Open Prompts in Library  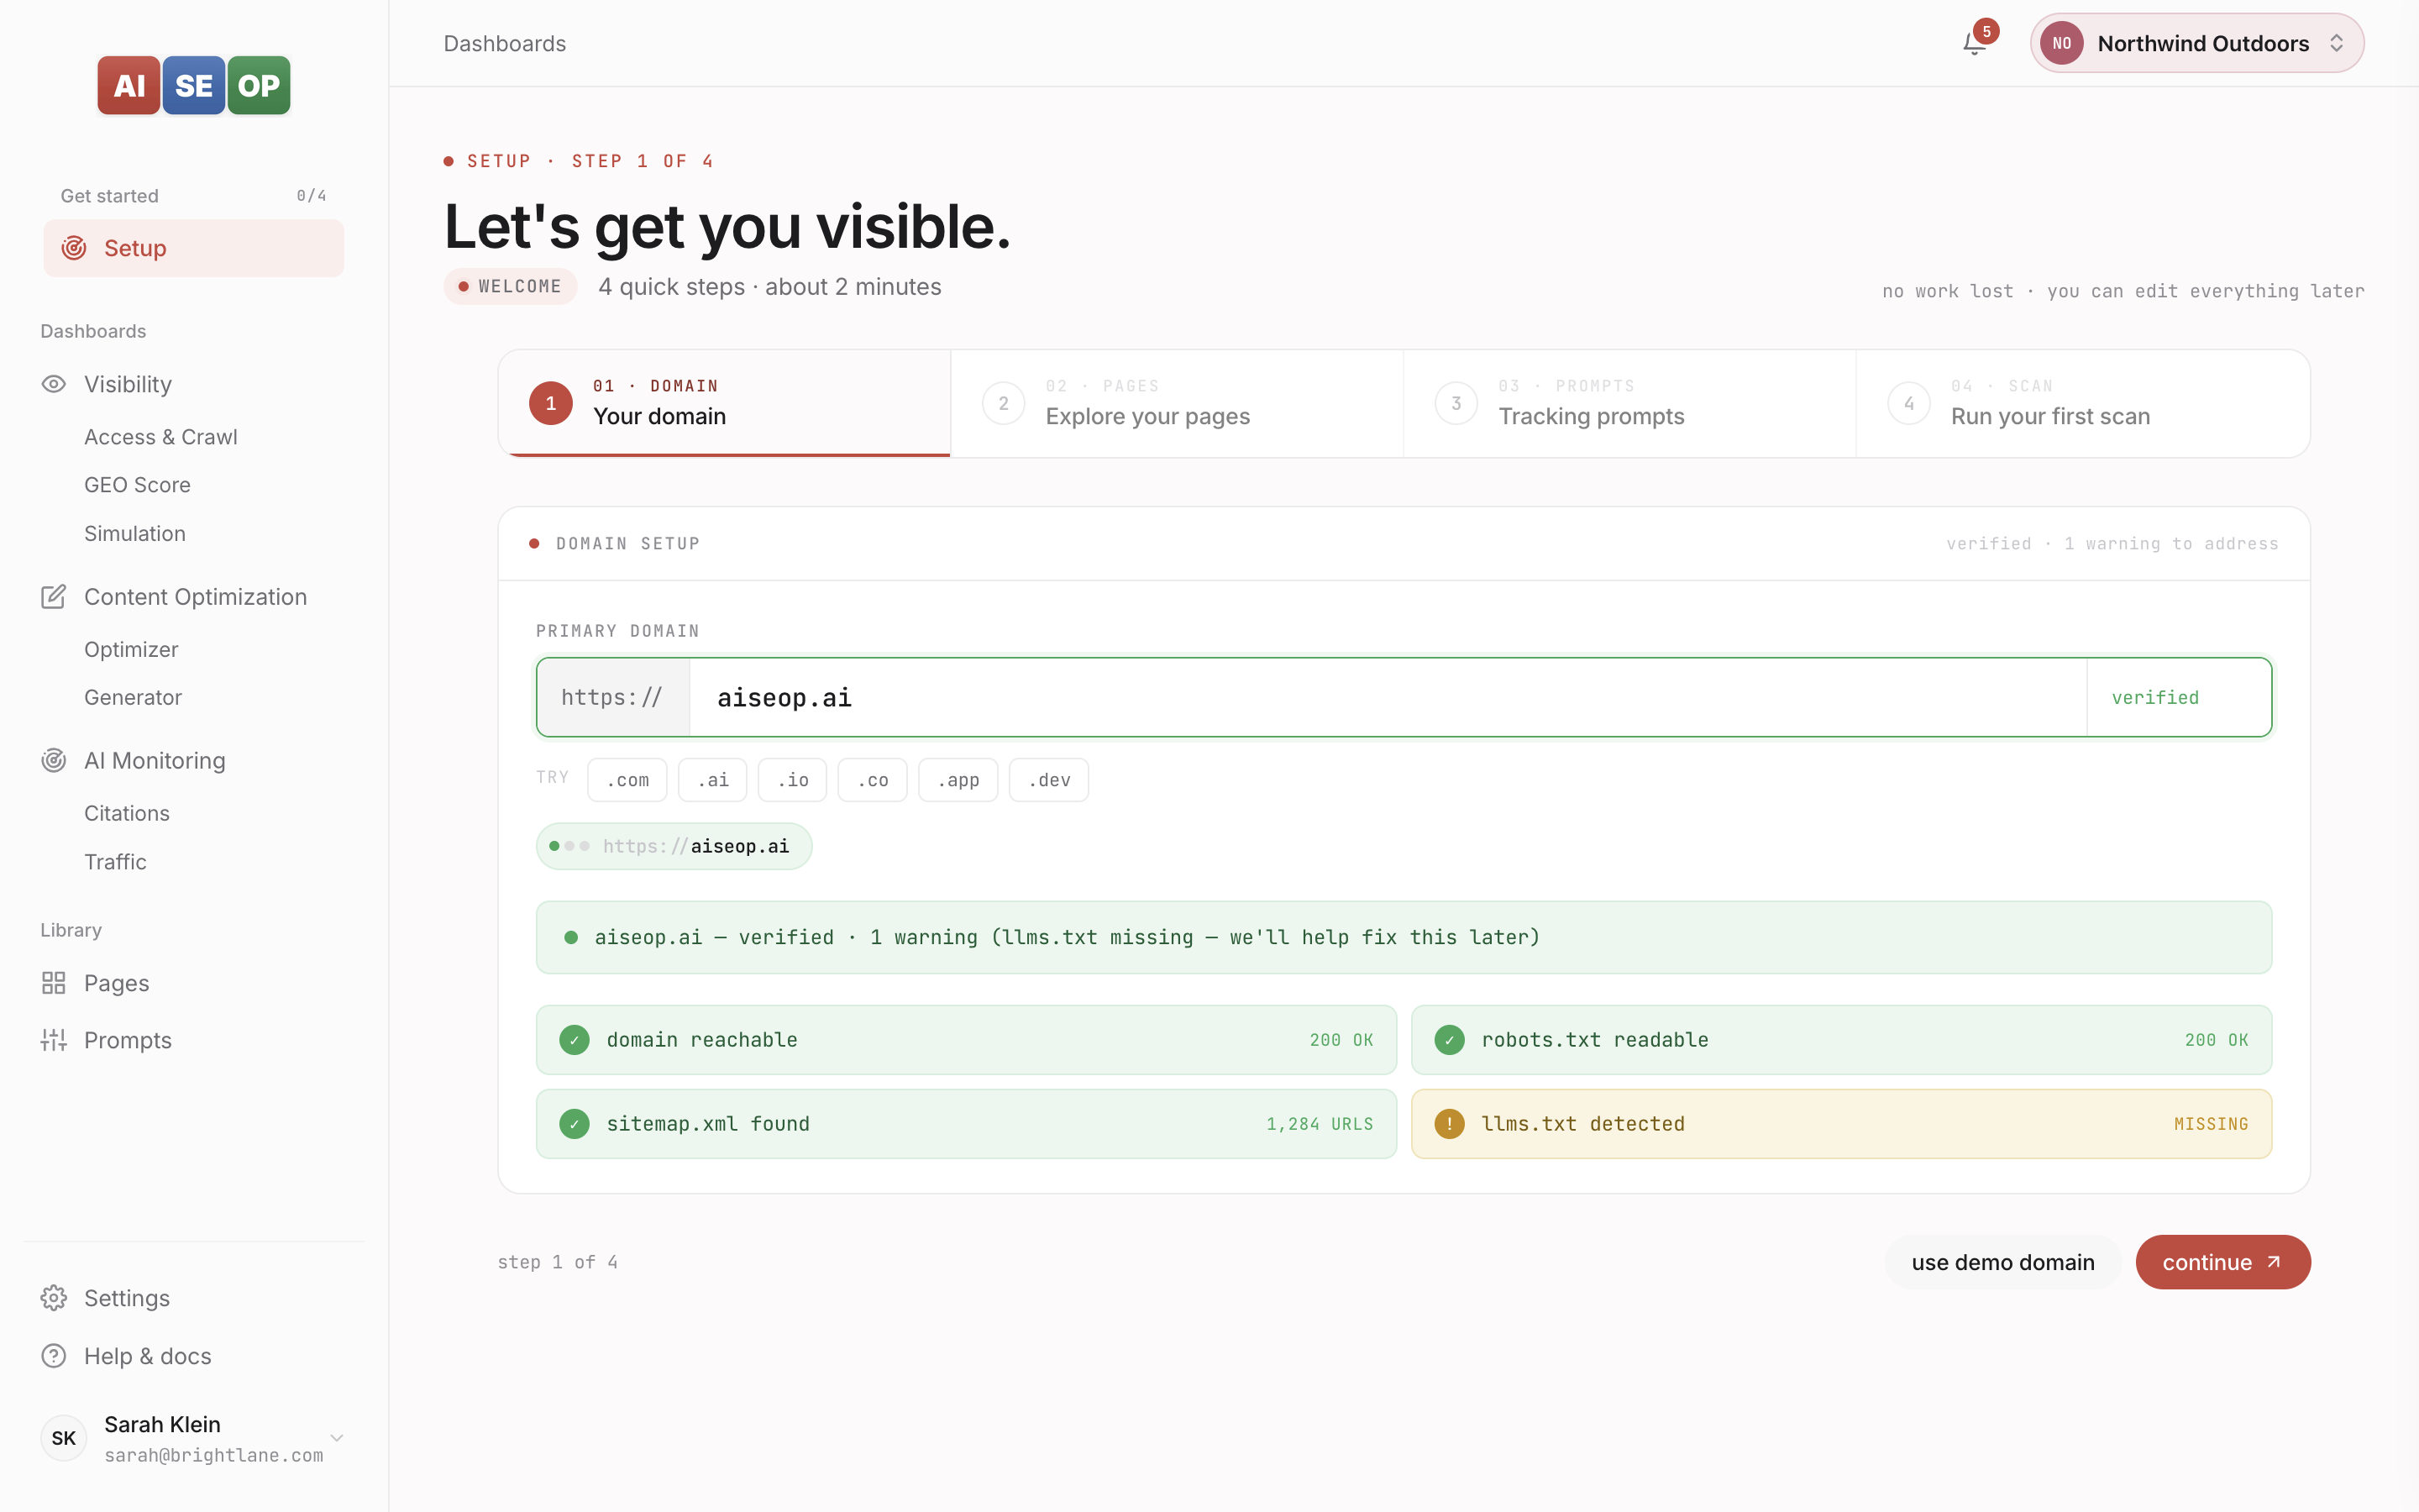coord(128,1040)
